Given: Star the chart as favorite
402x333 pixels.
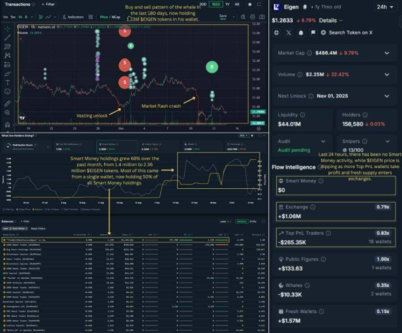Looking at the screenshot, I should coord(251,4).
